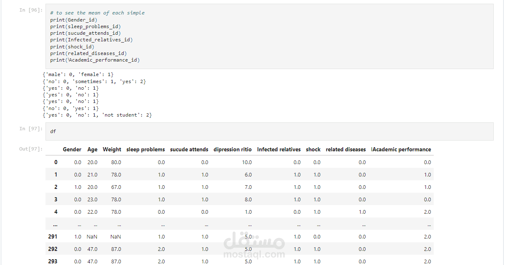This screenshot has width=509, height=265.
Task: Click the Gender column header
Action: click(72, 150)
